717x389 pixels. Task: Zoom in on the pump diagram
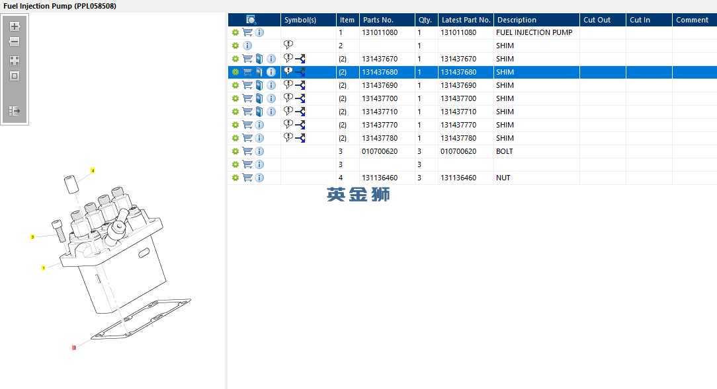point(15,26)
